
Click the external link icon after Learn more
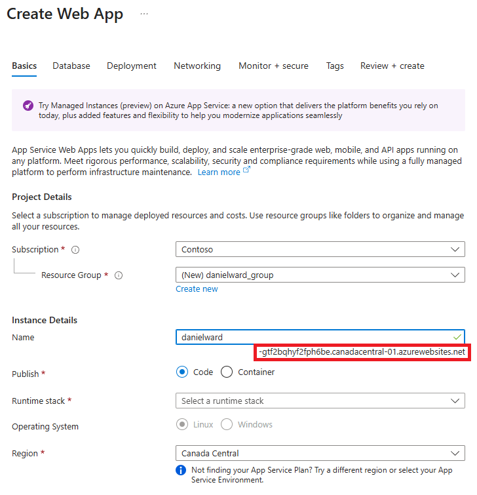(246, 170)
